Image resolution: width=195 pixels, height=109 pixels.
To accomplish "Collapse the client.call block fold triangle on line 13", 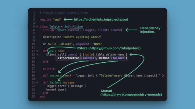I will [x=37, y=54].
